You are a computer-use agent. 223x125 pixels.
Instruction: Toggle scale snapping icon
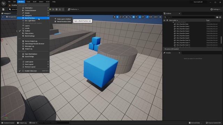click(147, 17)
